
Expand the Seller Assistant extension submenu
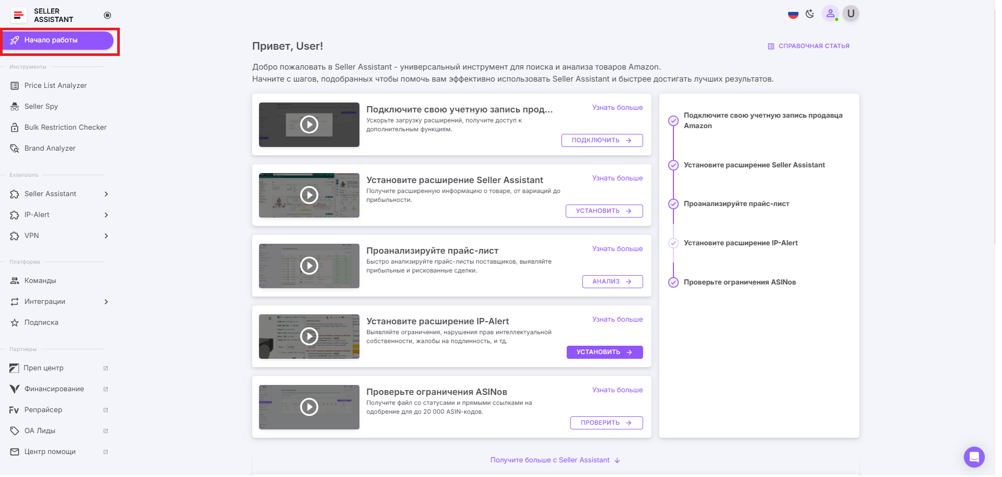coord(106,194)
